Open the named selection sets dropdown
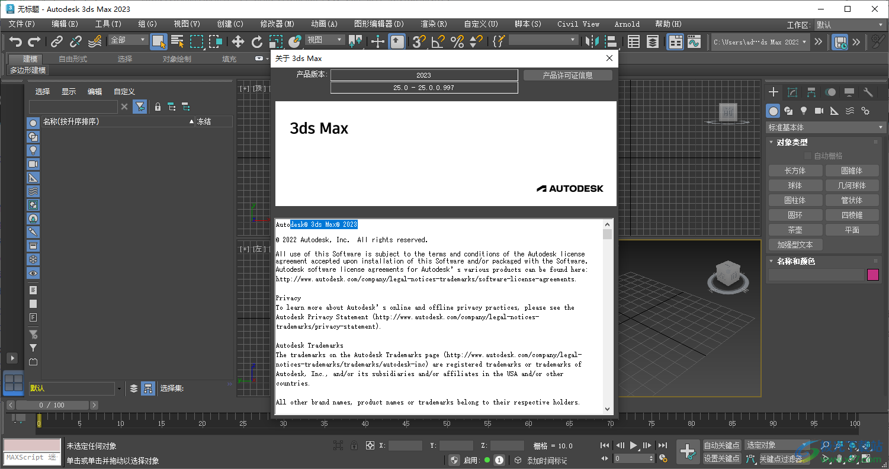The width and height of the screenshot is (889, 469). coord(543,40)
